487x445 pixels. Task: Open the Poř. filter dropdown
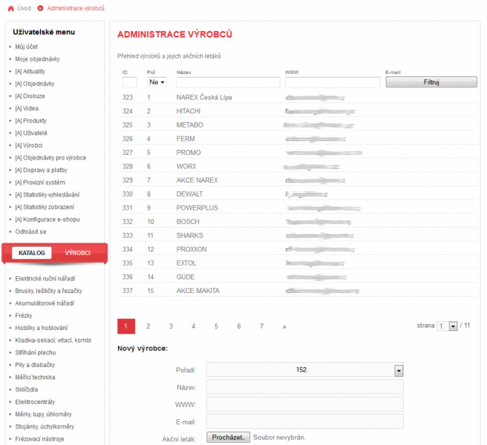[157, 82]
